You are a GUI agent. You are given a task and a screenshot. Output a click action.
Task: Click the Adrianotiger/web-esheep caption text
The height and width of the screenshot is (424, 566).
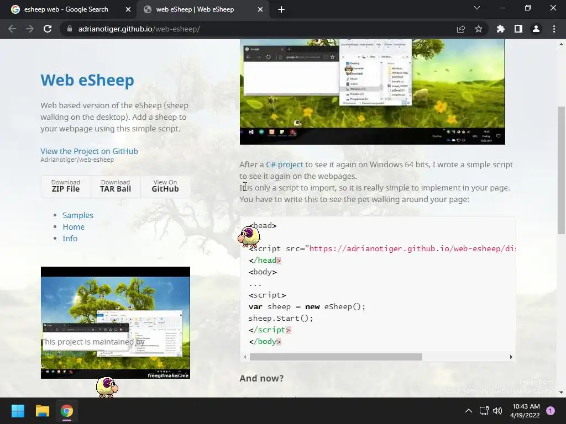tap(77, 160)
